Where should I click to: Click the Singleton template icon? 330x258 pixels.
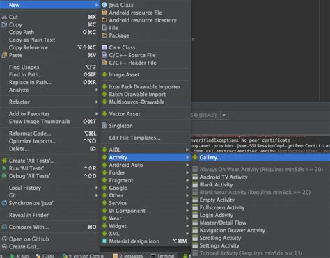[104, 126]
